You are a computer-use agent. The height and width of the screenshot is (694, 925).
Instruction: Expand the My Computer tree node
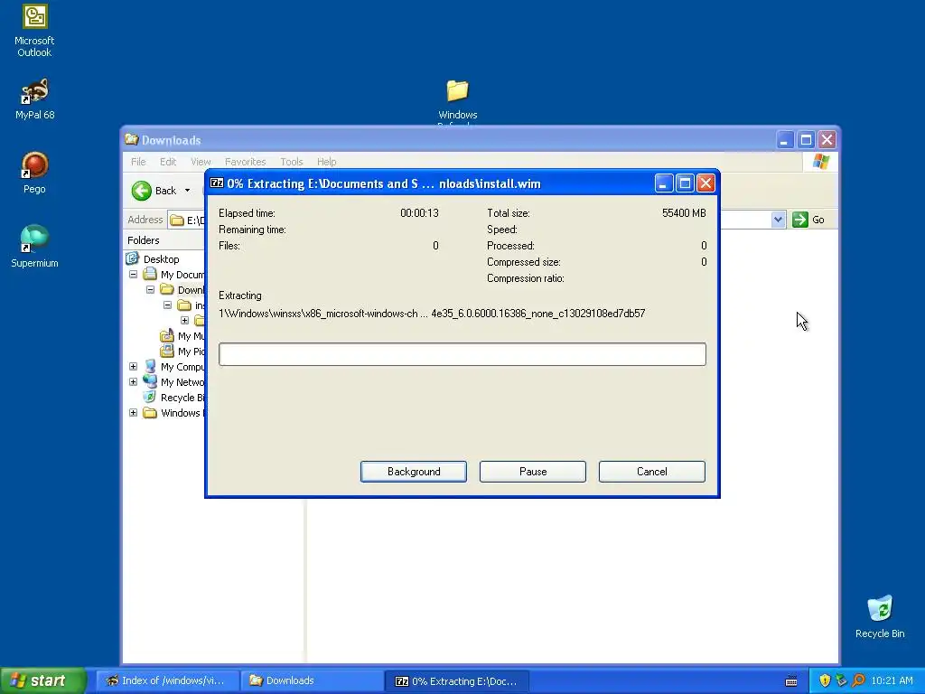tap(134, 367)
